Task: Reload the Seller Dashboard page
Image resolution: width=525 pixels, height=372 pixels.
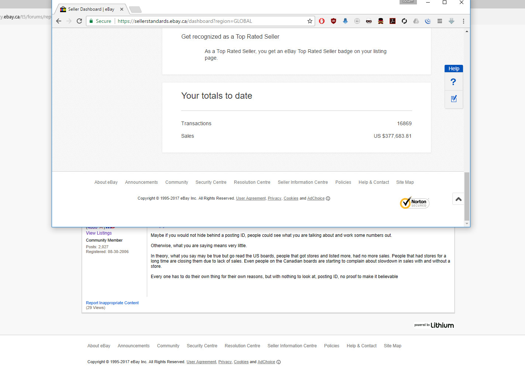Action: pyautogui.click(x=79, y=21)
